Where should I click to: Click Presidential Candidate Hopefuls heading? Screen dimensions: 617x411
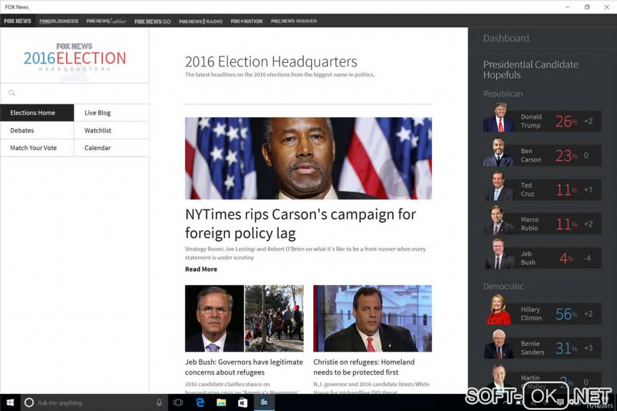pos(530,70)
